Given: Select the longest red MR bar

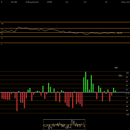Looking at the screenshot, I should click(x=17, y=102).
